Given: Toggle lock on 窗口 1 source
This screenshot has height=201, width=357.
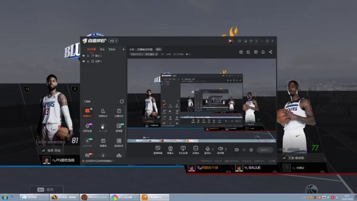Looking at the screenshot, I should click(88, 55).
